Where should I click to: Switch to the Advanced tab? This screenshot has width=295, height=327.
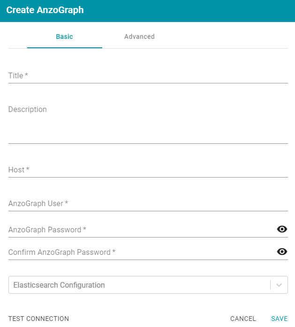pos(139,37)
